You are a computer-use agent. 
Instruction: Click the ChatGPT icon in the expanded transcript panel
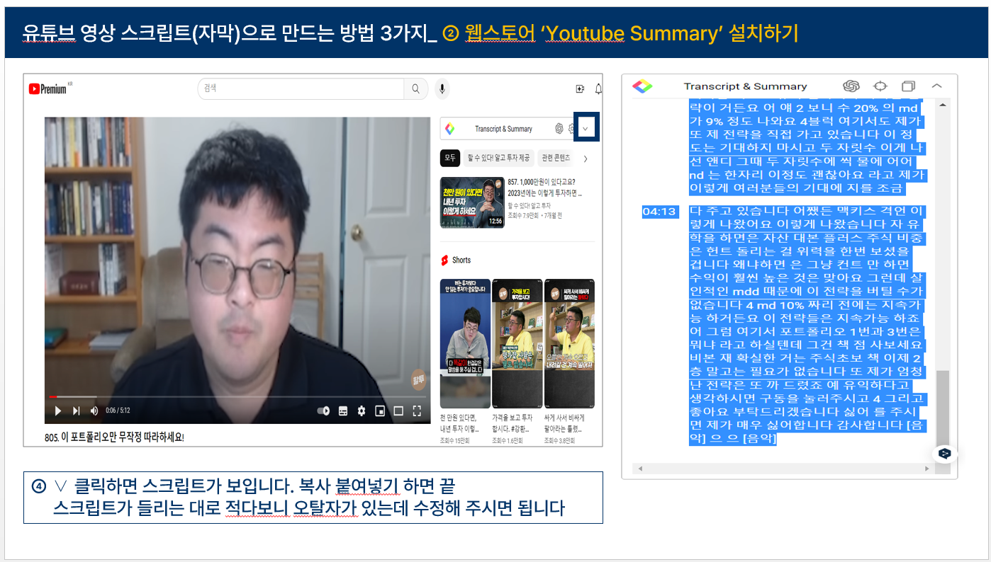coord(851,86)
